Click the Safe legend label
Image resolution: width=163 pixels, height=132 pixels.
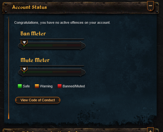click(x=26, y=86)
